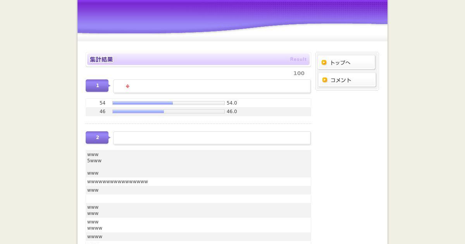Select the question 1 number badge
This screenshot has height=244, width=465.
[97, 86]
